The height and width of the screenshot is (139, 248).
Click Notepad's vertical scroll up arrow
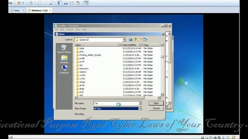(169, 34)
